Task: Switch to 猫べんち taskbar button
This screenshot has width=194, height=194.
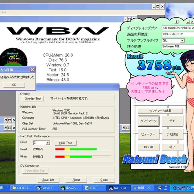Action: pos(70,188)
